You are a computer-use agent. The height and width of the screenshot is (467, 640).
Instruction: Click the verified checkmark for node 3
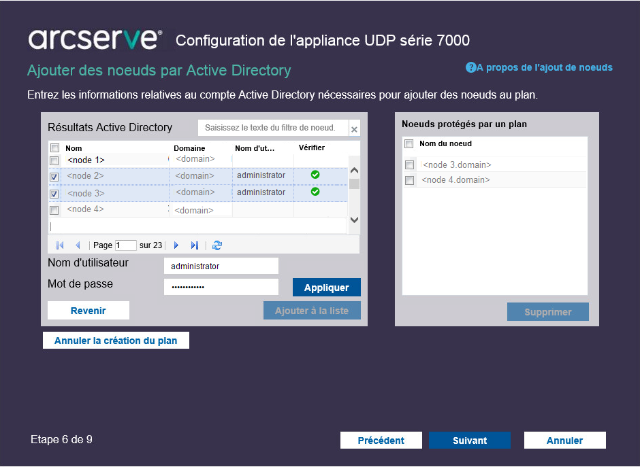tap(315, 192)
